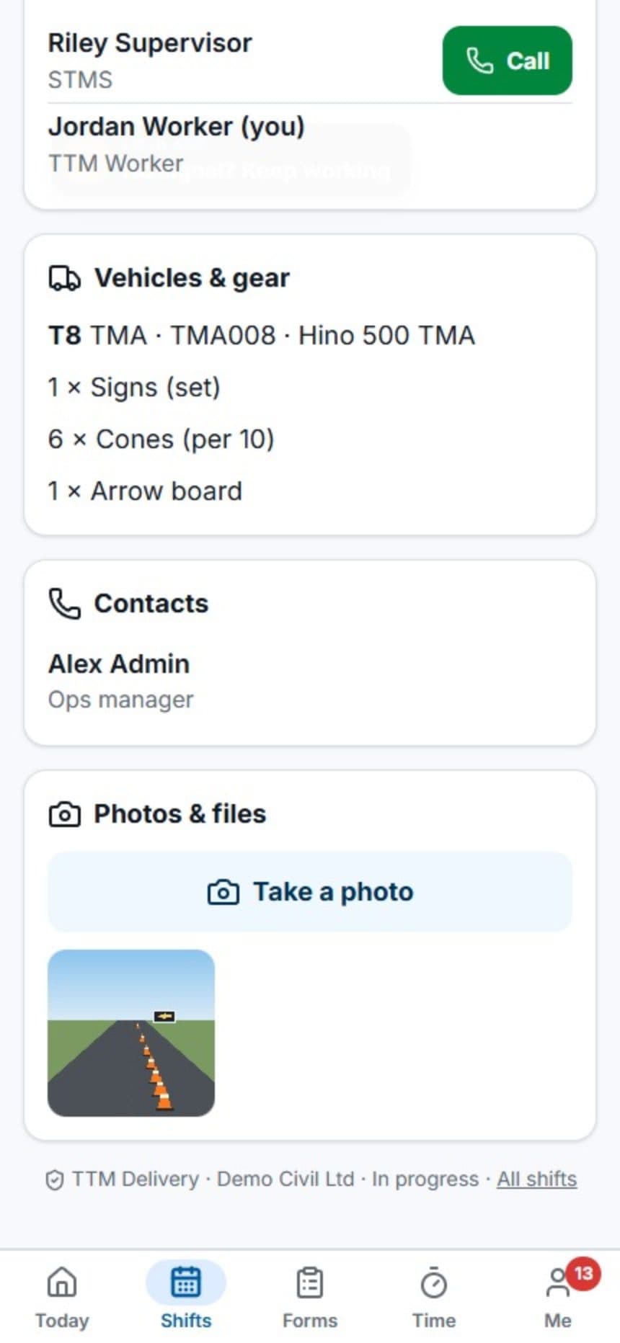
Task: Tap the Riley Supervisor name
Action: click(150, 43)
